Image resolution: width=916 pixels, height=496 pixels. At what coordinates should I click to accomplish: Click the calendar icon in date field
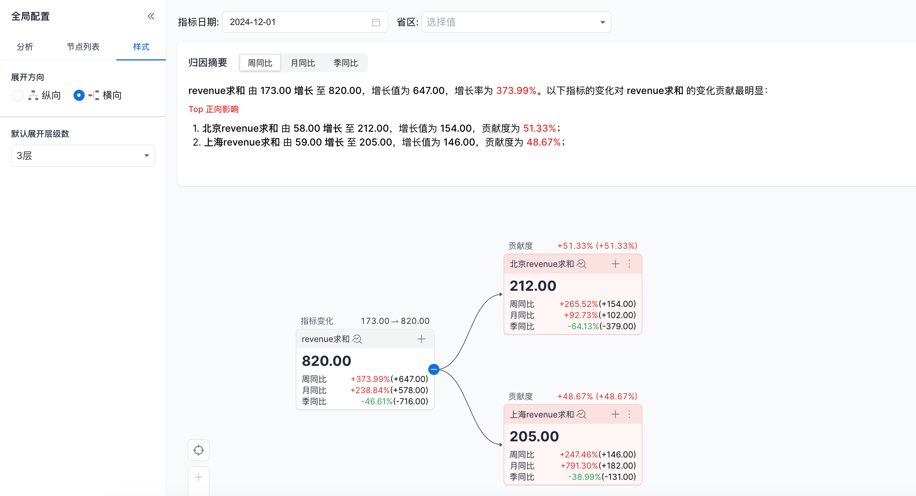(376, 22)
